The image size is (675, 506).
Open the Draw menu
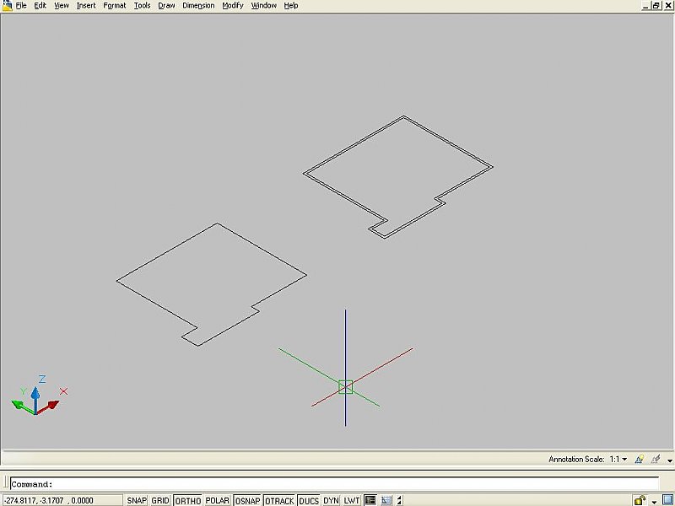pos(166,6)
